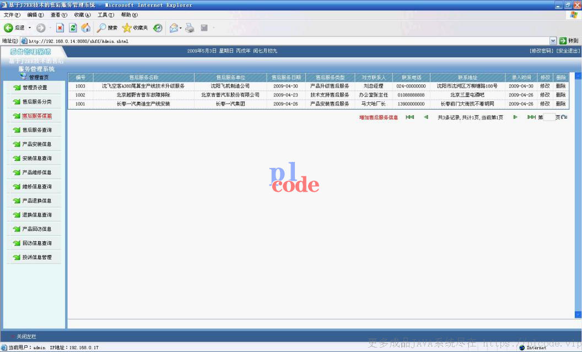The height and width of the screenshot is (352, 582).
Task: Click the IE Forward arrow icon
Action: (41, 28)
